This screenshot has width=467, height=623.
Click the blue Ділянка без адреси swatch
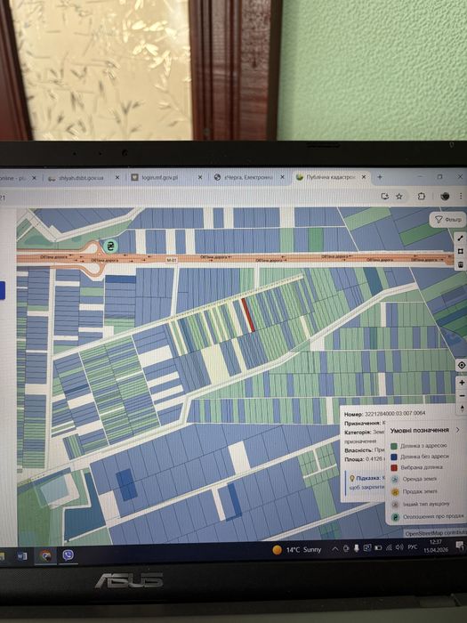click(x=394, y=457)
